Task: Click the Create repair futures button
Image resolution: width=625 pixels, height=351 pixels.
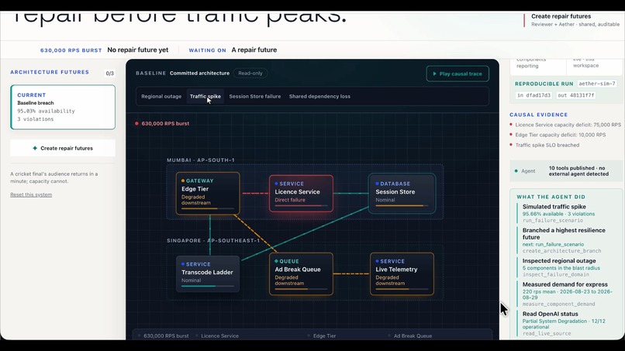Action: [x=63, y=148]
